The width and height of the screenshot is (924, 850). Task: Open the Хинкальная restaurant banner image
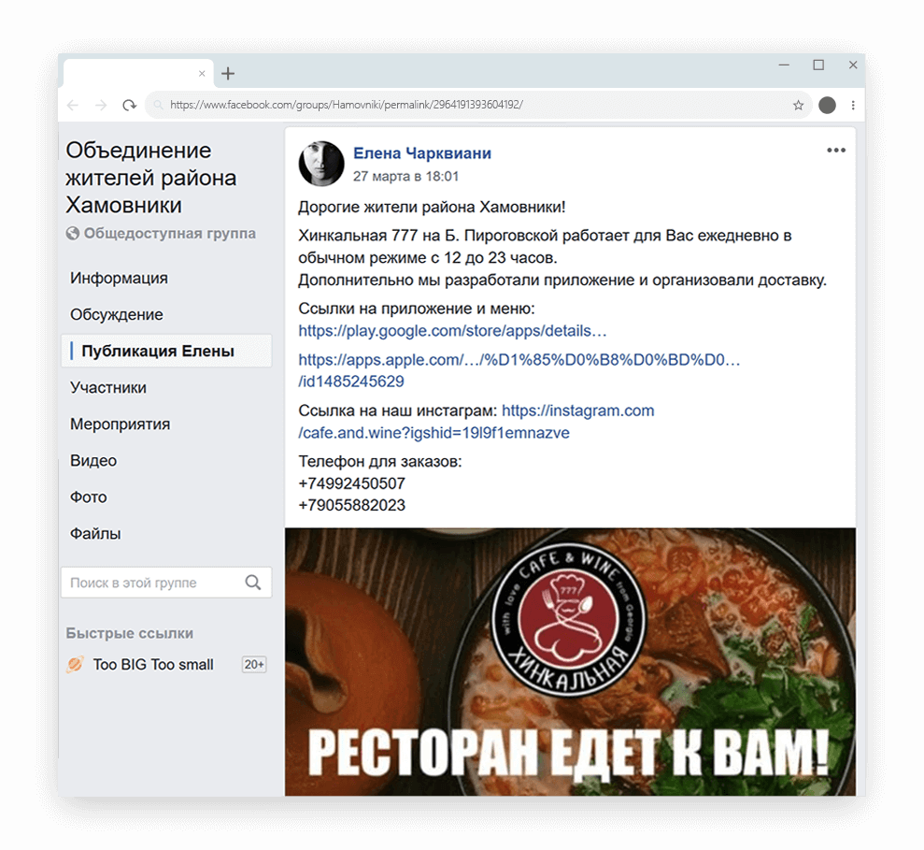pos(571,662)
